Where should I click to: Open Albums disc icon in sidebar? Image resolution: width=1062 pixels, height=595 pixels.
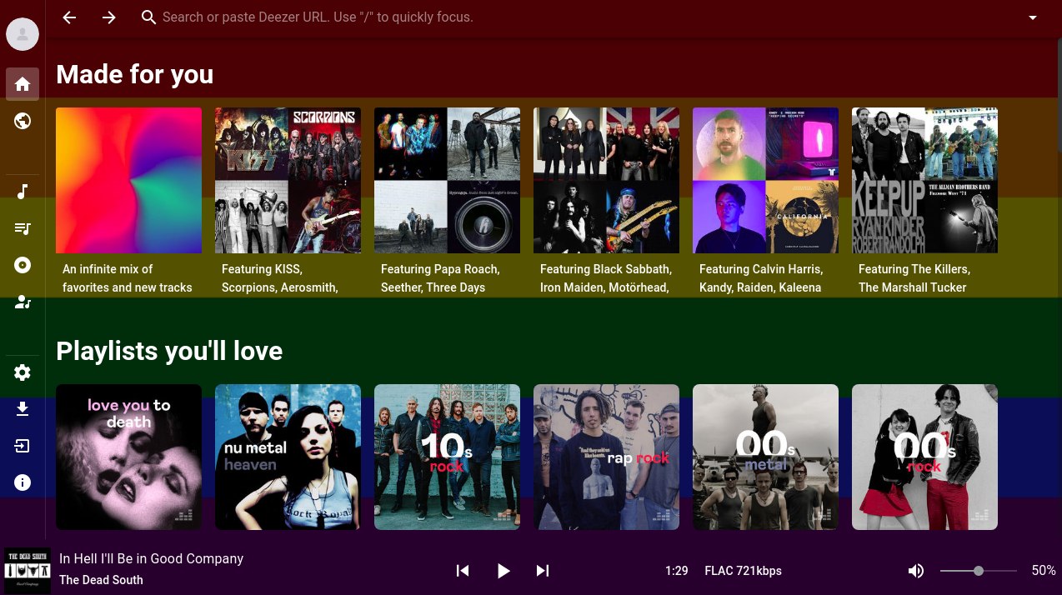click(x=23, y=265)
